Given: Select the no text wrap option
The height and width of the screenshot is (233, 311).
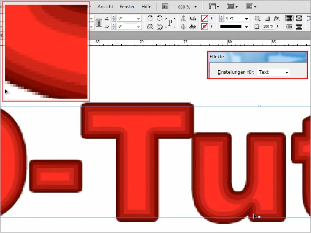Looking at the screenshot, I should [x=289, y=18].
